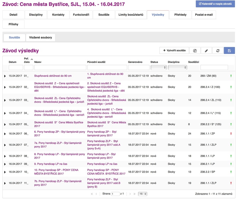
Task: Open the Vložené soubory sub-tab
Action: tap(41, 38)
